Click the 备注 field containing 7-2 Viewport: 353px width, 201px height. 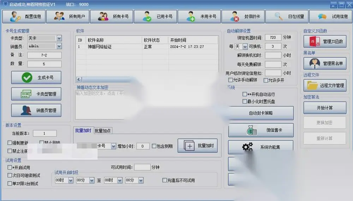(44, 55)
